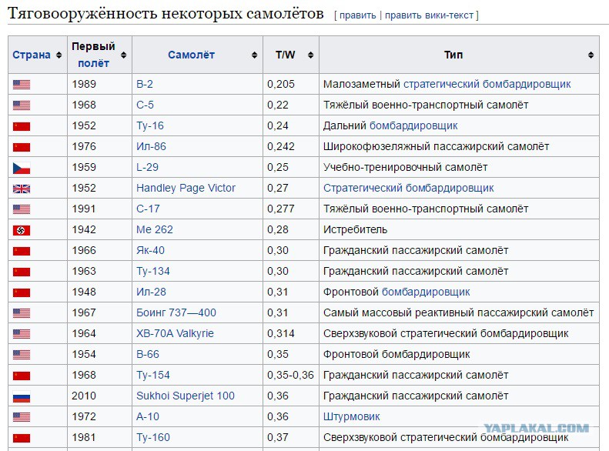Open «стратегический бомбардировщик» link in B-2 row
Viewport: 609px width, 451px height.
[487, 84]
